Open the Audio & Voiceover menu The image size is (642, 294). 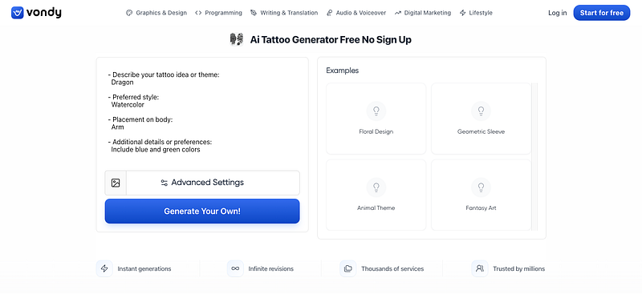pos(356,13)
